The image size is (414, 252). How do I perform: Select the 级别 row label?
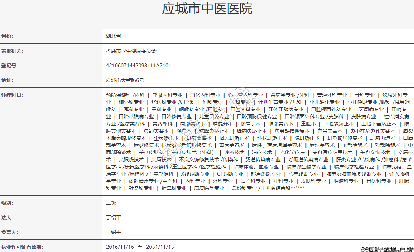point(7,203)
